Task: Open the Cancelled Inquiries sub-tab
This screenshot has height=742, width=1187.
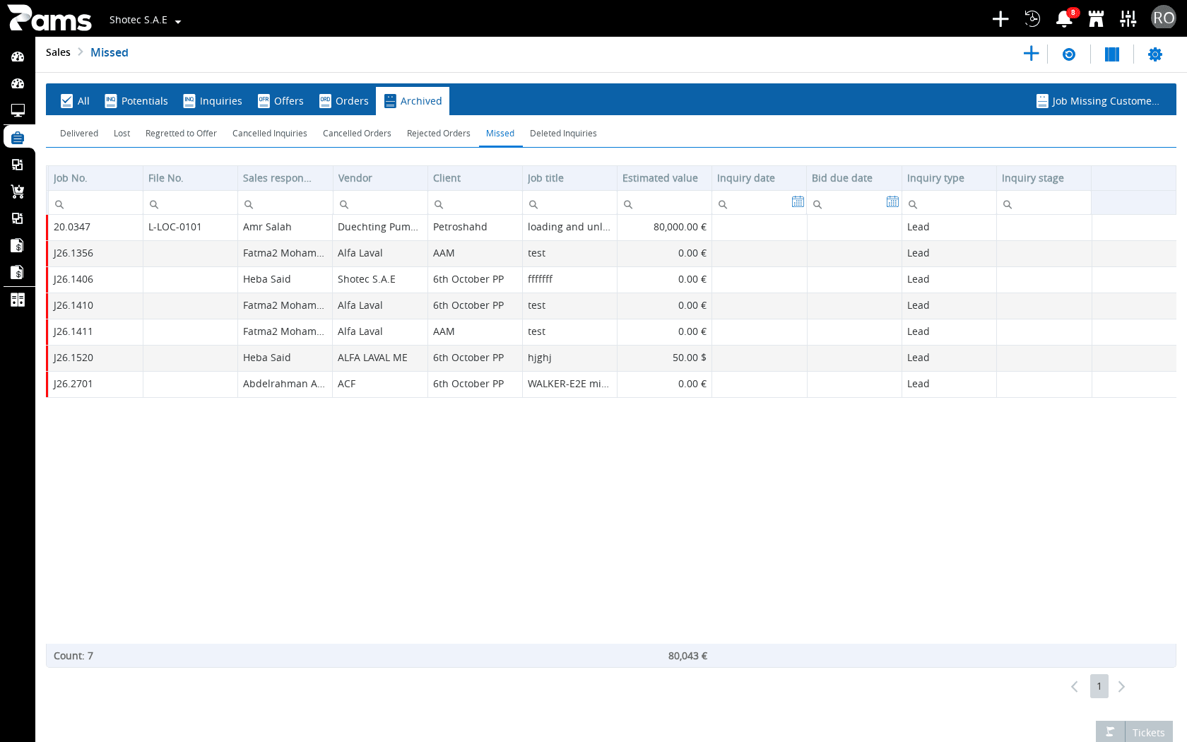Action: point(270,134)
